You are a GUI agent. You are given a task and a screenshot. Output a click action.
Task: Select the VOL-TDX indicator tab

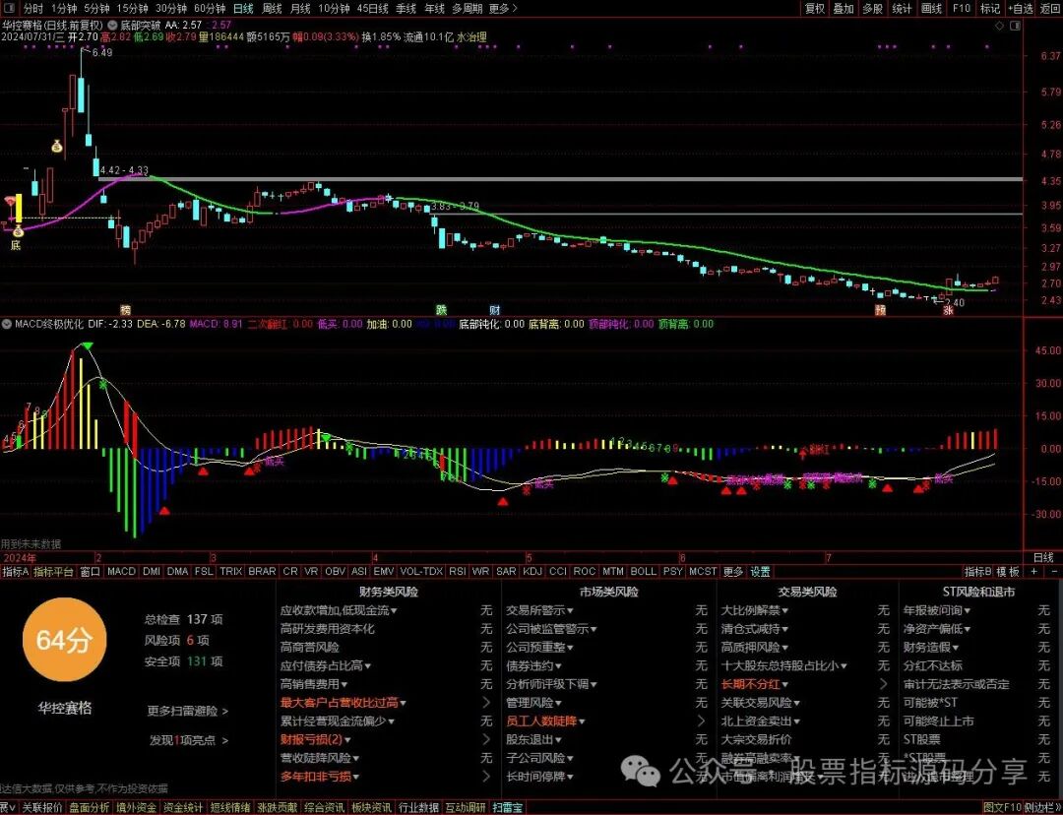click(x=421, y=572)
